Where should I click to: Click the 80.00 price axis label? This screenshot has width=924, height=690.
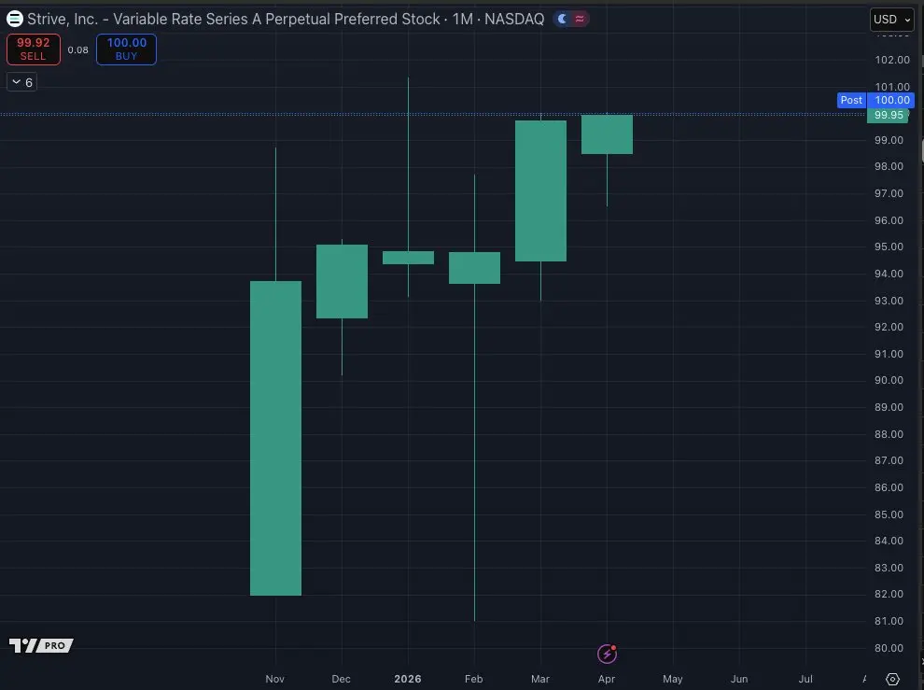889,648
